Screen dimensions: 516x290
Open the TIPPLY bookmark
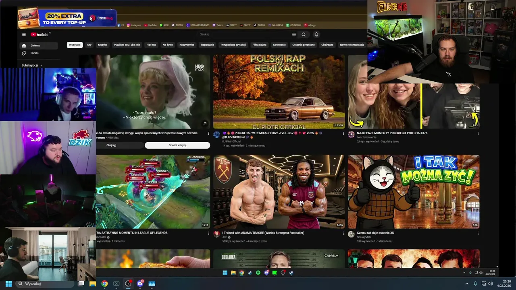coord(231,25)
